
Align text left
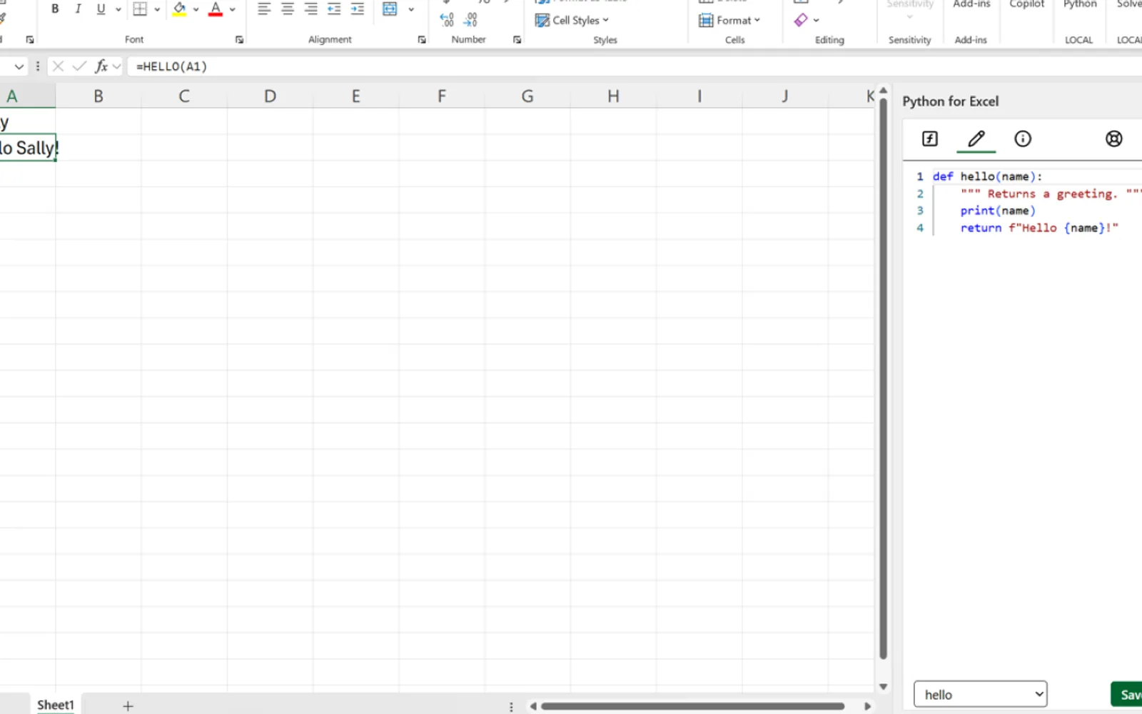[264, 9]
